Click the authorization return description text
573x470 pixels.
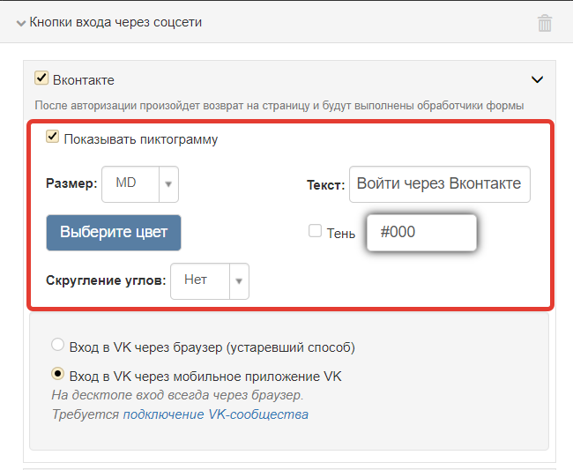(x=279, y=106)
